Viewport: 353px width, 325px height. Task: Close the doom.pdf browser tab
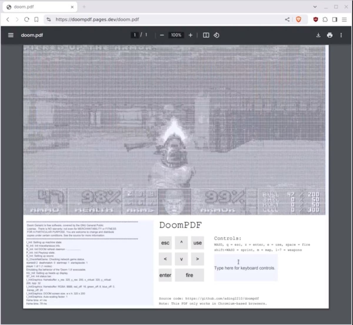pos(72,7)
